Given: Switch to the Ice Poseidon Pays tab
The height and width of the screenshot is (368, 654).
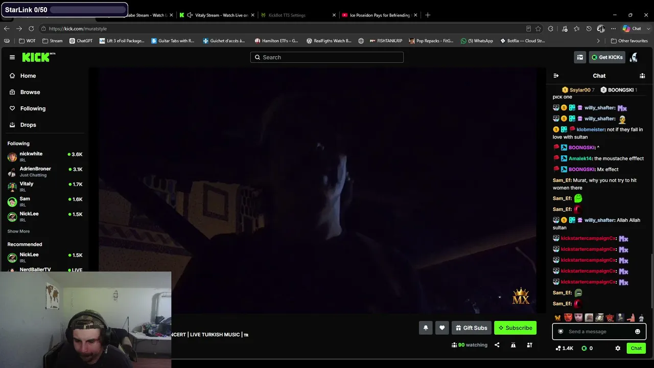Looking at the screenshot, I should point(379,15).
